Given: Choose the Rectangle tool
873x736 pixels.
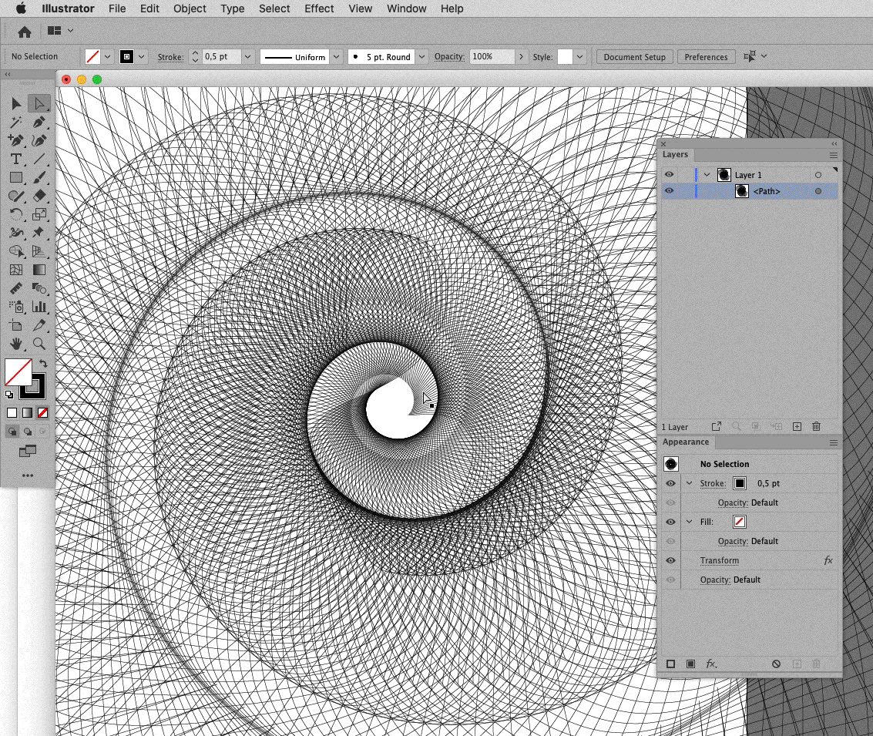Looking at the screenshot, I should pos(16,177).
